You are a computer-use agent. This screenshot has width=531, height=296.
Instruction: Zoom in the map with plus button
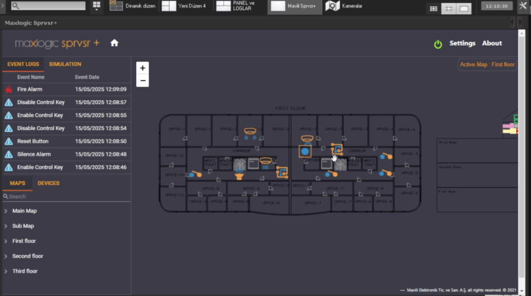(143, 68)
